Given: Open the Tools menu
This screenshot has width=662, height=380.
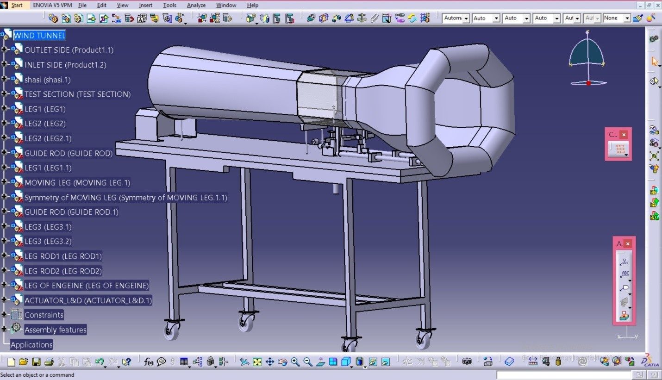Looking at the screenshot, I should [169, 5].
